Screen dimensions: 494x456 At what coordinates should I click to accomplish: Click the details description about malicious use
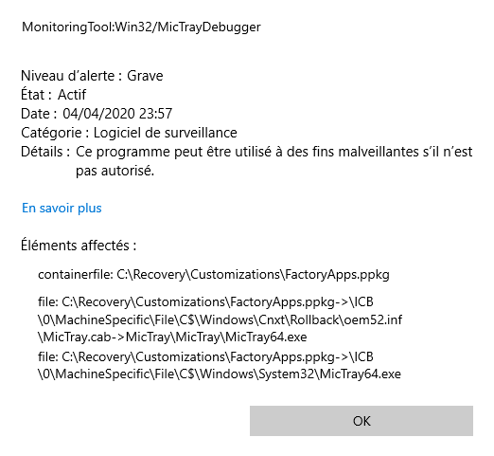[x=273, y=161]
